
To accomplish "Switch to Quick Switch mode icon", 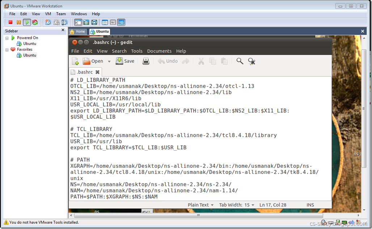I will (x=86, y=22).
